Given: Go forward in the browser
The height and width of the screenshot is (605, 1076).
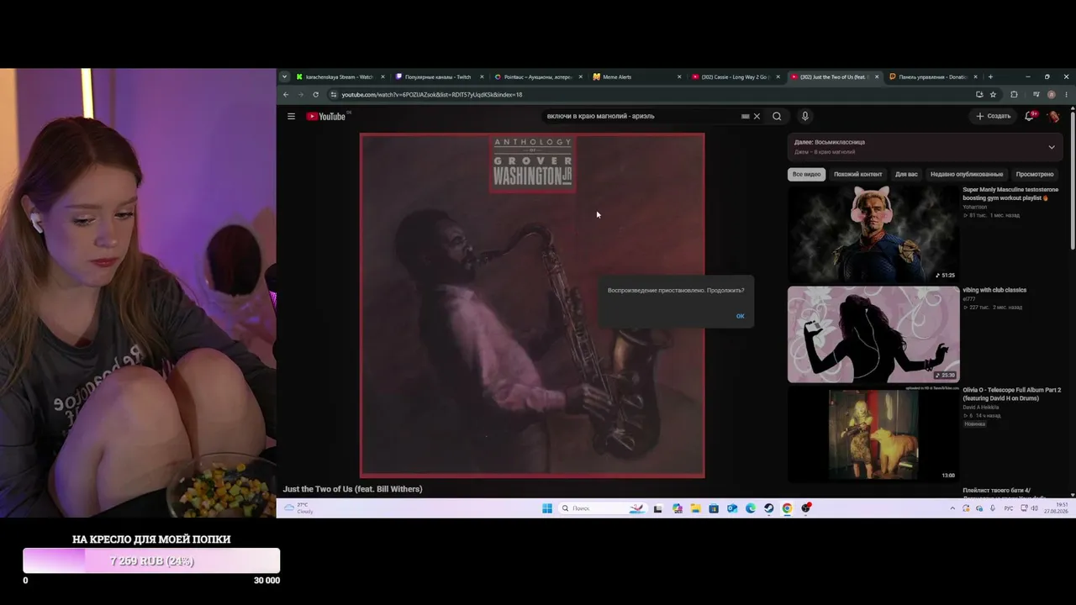Looking at the screenshot, I should [x=300, y=94].
